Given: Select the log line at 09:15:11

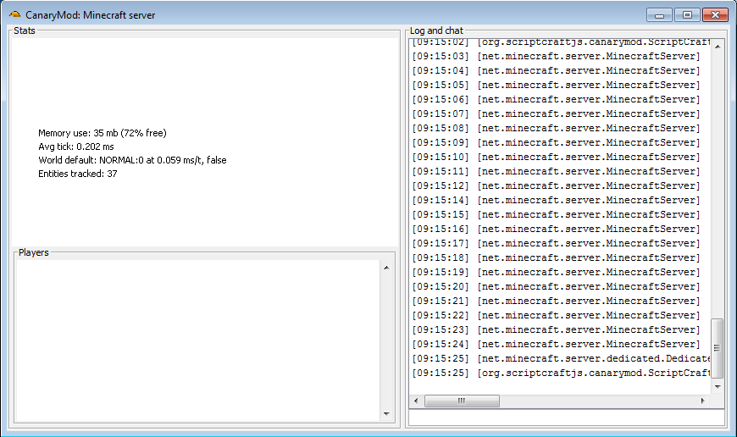Looking at the screenshot, I should pos(556,172).
